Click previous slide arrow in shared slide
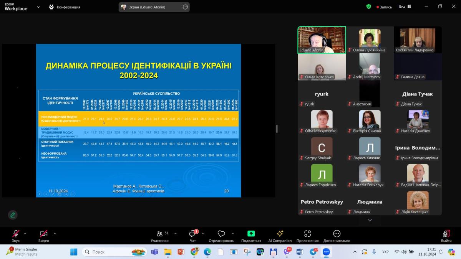The height and width of the screenshot is (259, 461). [39, 194]
